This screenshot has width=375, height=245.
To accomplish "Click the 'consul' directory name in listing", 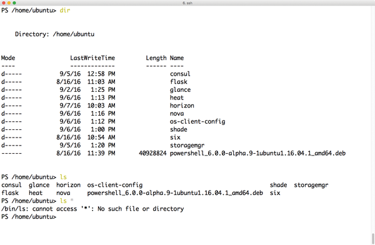I will pyautogui.click(x=180, y=74).
